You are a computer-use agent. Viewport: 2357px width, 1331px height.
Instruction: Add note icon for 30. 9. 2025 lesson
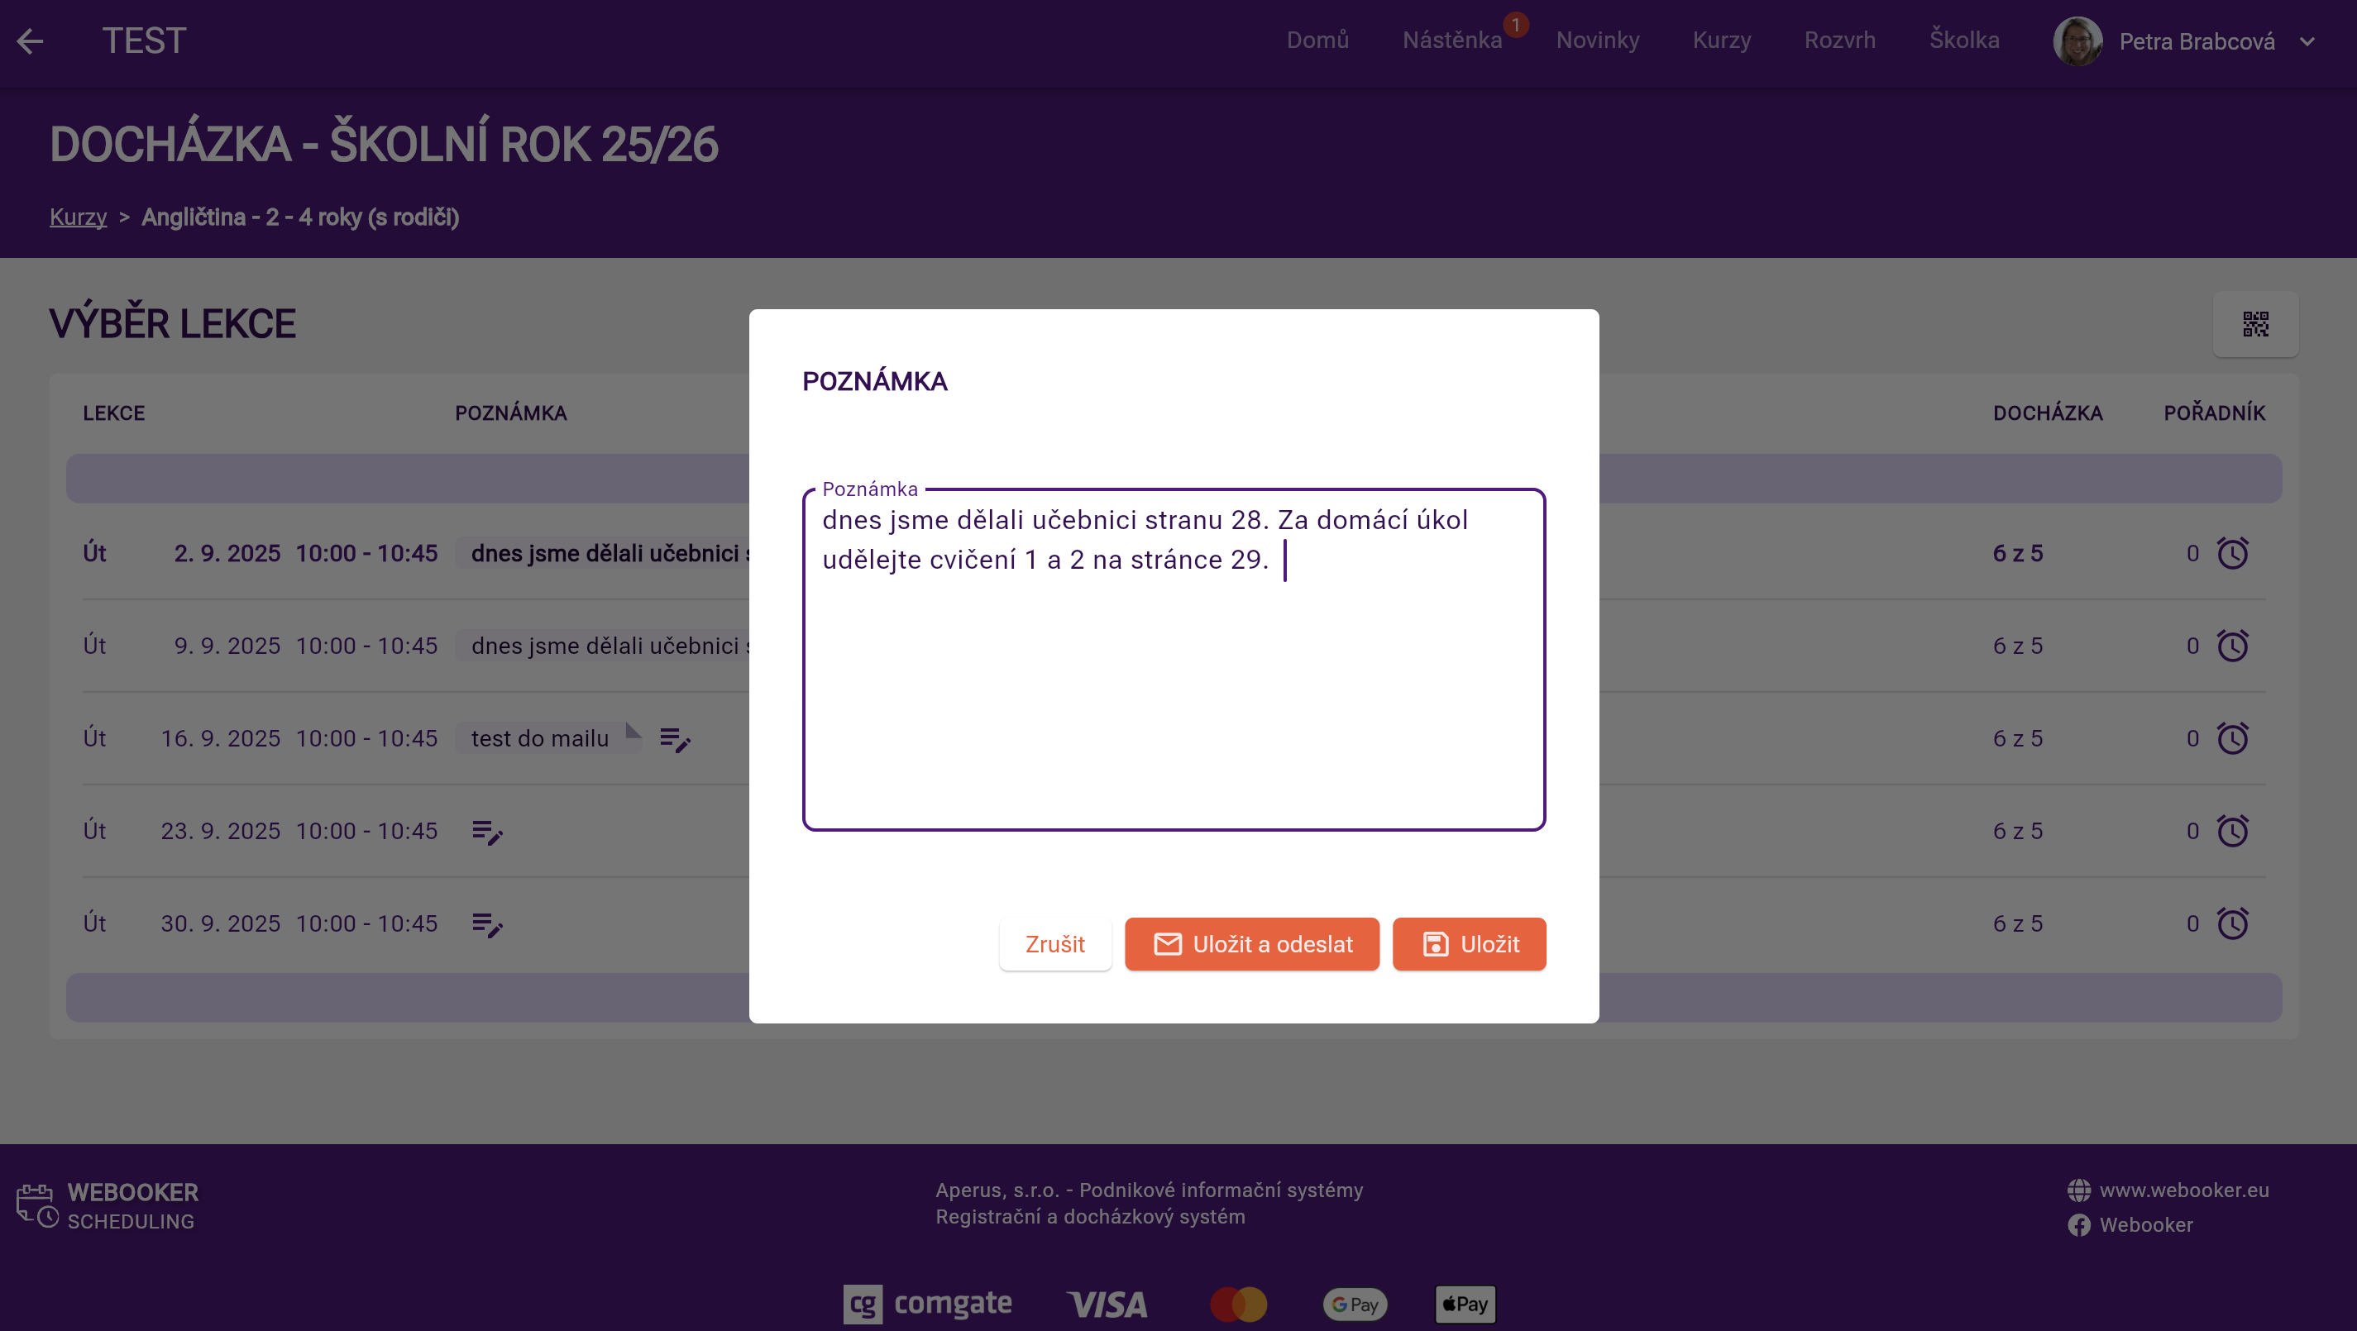pyautogui.click(x=487, y=924)
